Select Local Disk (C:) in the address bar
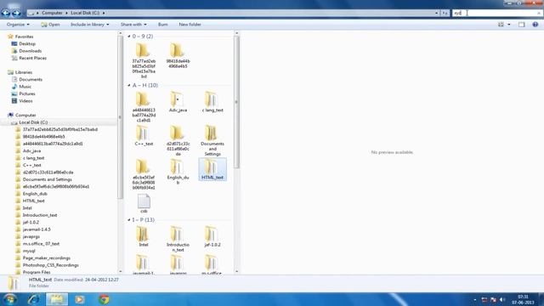 pos(85,13)
